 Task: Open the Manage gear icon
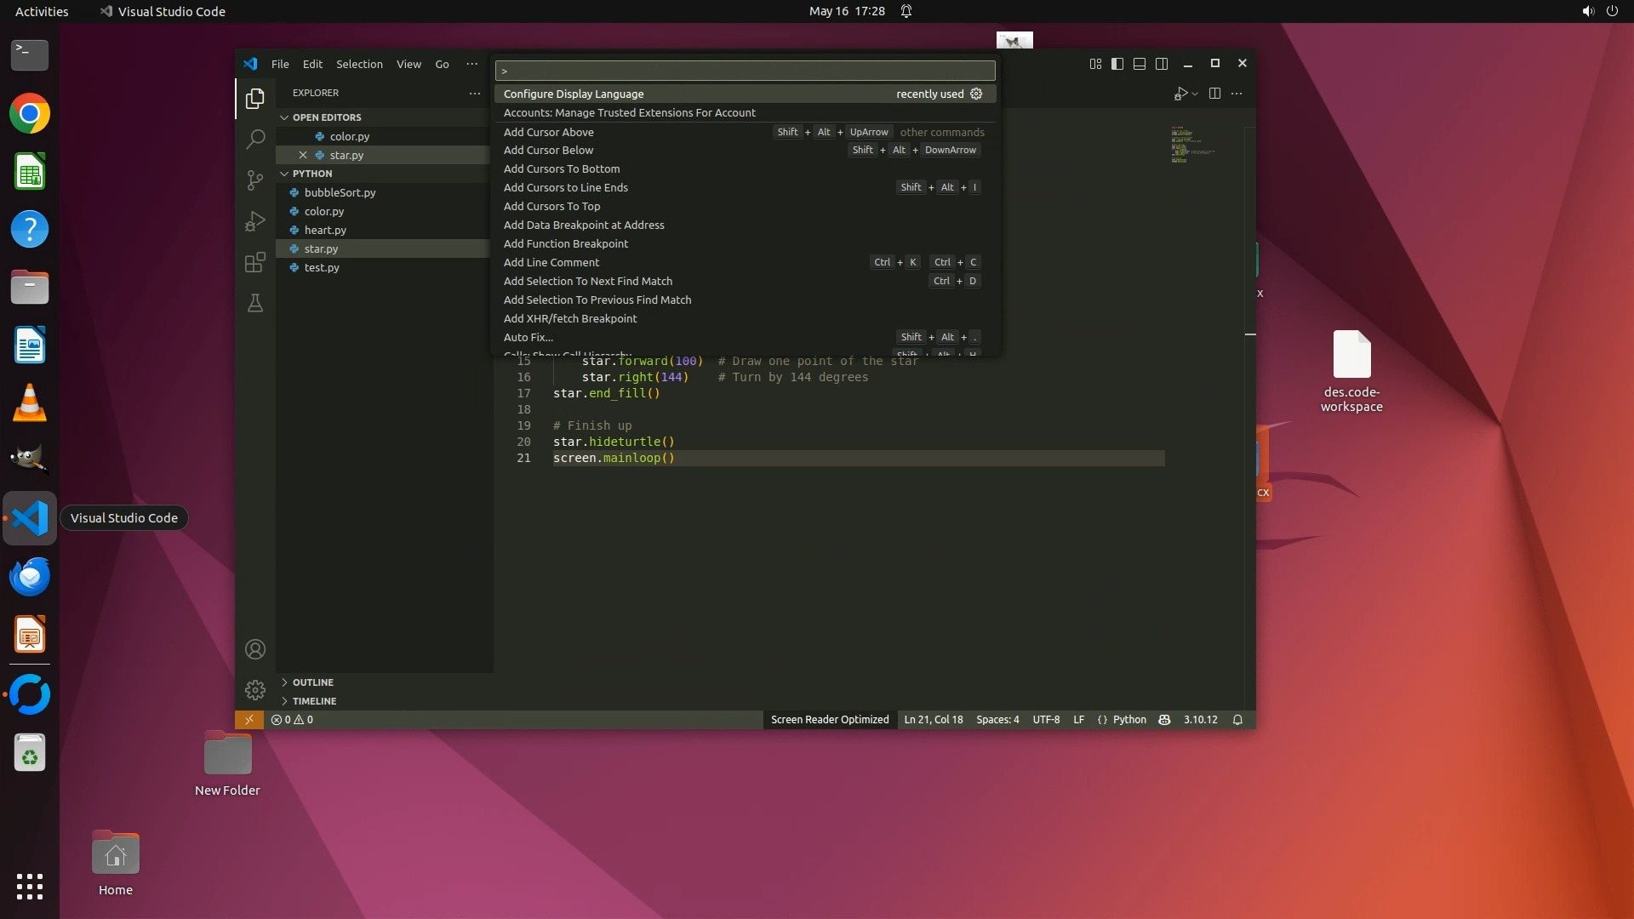[254, 690]
